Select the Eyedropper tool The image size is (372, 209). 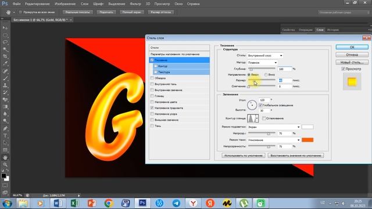point(5,63)
